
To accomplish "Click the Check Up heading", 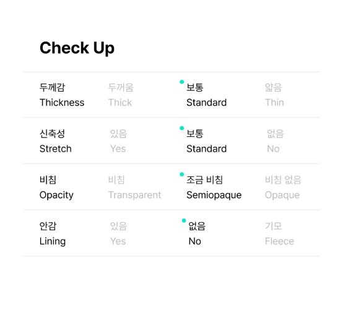I will 77,48.
